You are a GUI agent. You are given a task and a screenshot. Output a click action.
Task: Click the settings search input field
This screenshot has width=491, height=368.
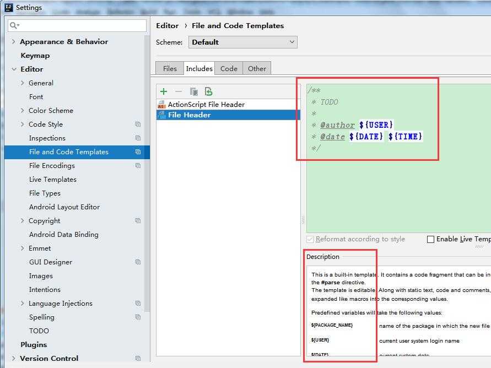(77, 25)
